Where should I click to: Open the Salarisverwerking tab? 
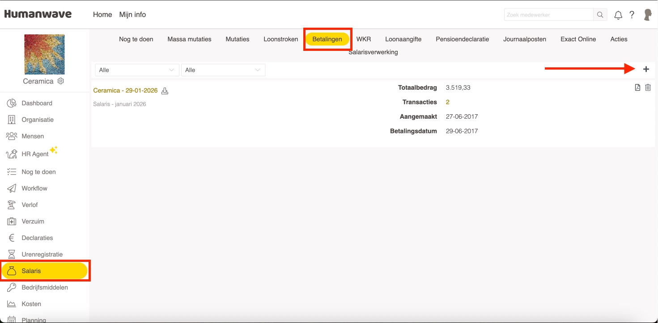pos(373,52)
